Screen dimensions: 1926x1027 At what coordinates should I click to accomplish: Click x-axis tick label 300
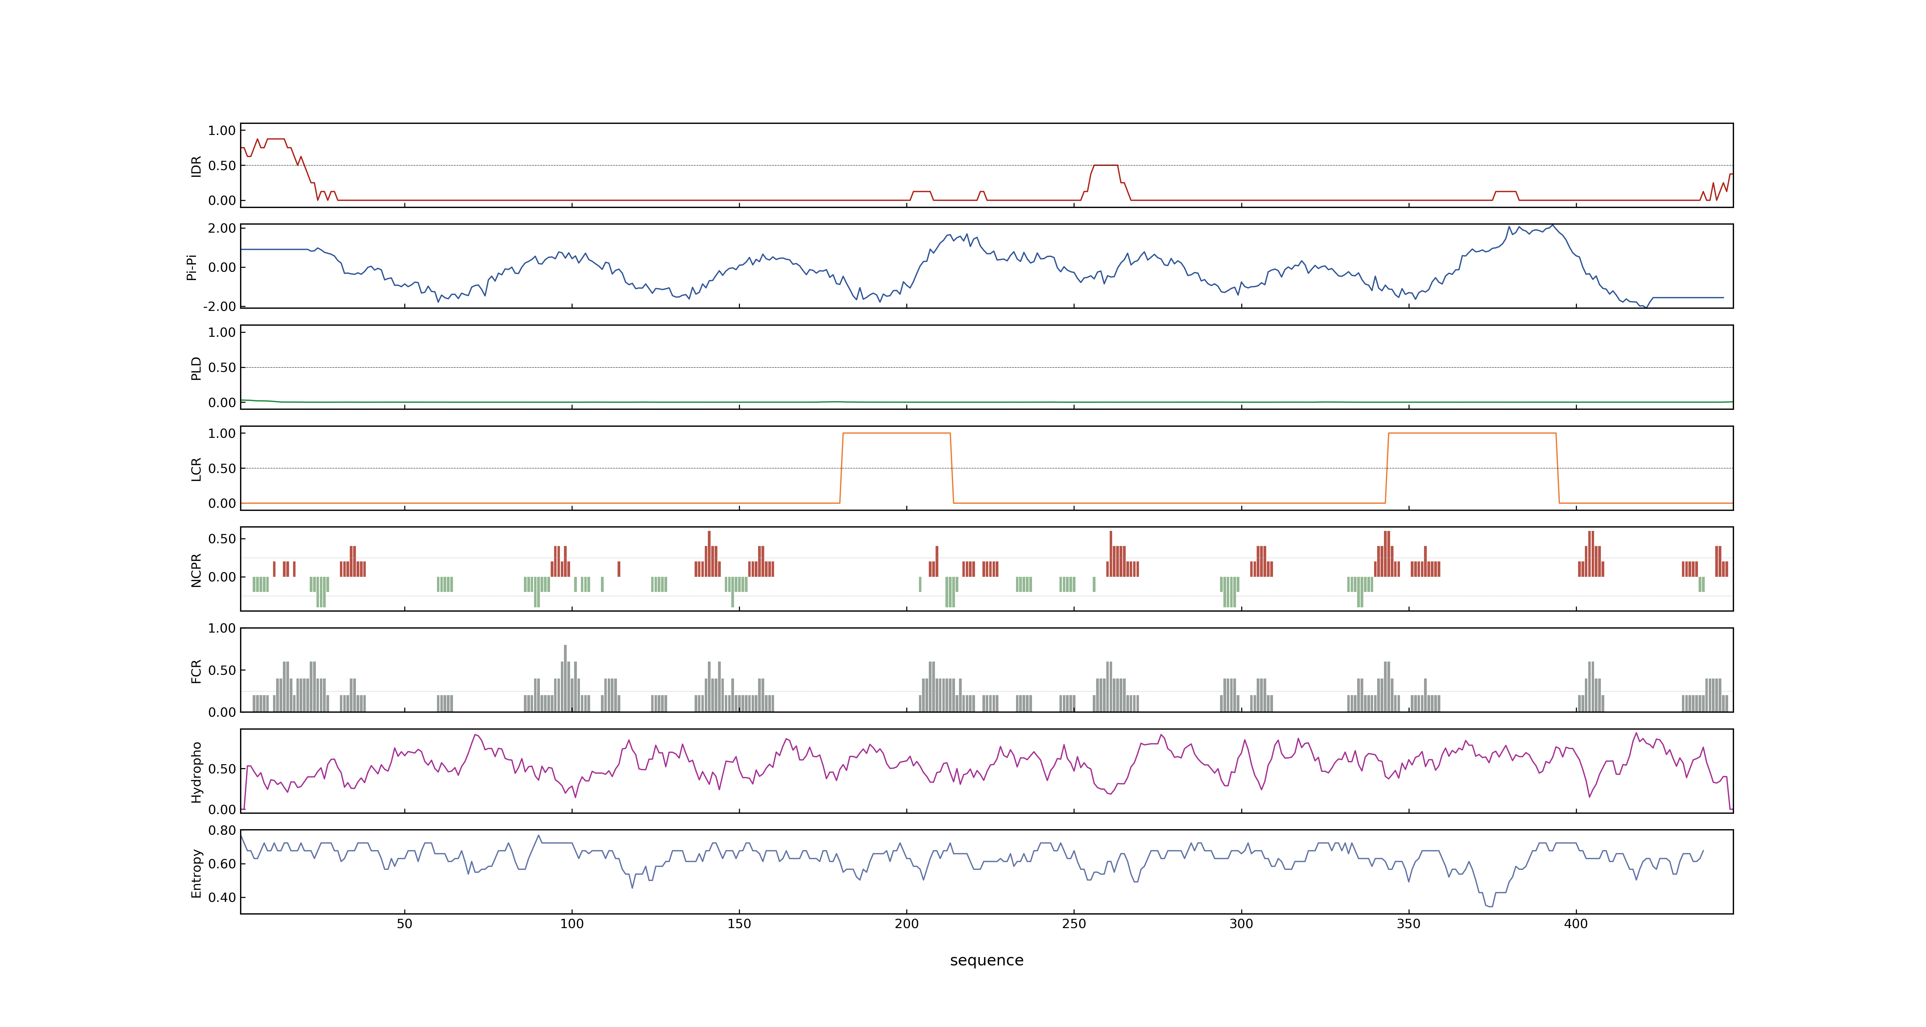1241,924
